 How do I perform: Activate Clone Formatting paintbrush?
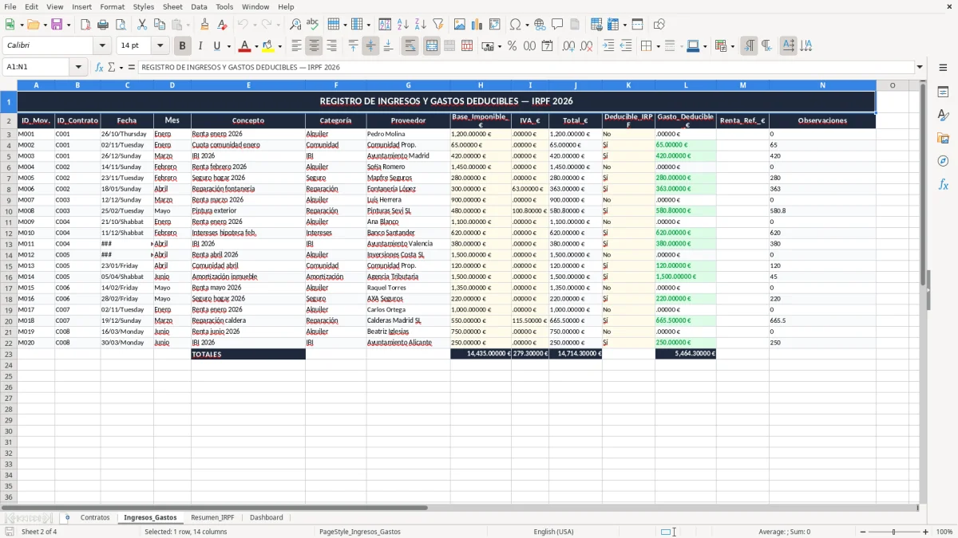coord(204,25)
